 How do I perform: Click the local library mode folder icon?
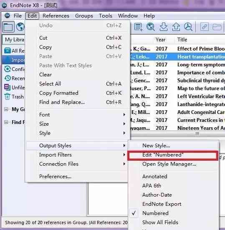tap(8, 27)
